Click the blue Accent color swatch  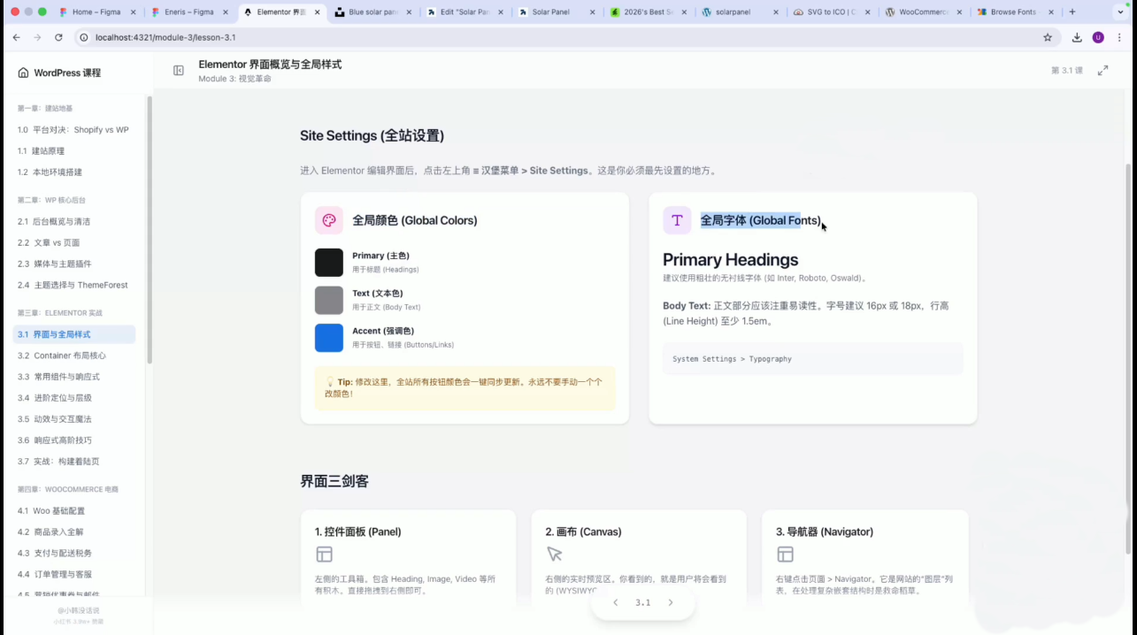pos(329,338)
